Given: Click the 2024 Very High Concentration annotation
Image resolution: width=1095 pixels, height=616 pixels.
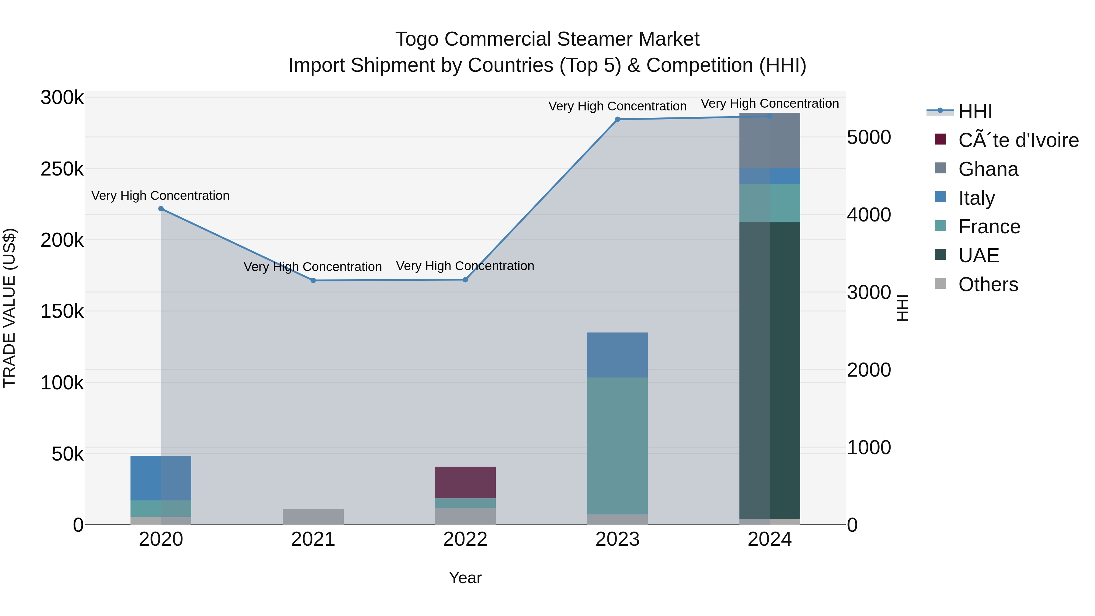Looking at the screenshot, I should pos(770,104).
